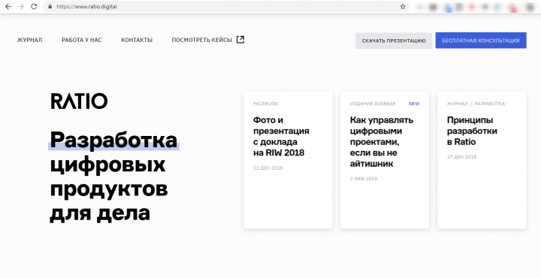Bookmark the page with the star icon

[403, 7]
